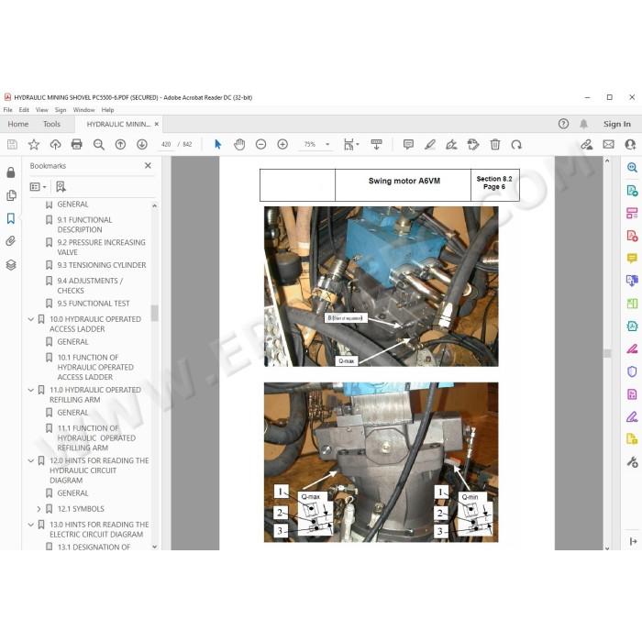
Task: Open the Help menu
Action: tap(107, 110)
